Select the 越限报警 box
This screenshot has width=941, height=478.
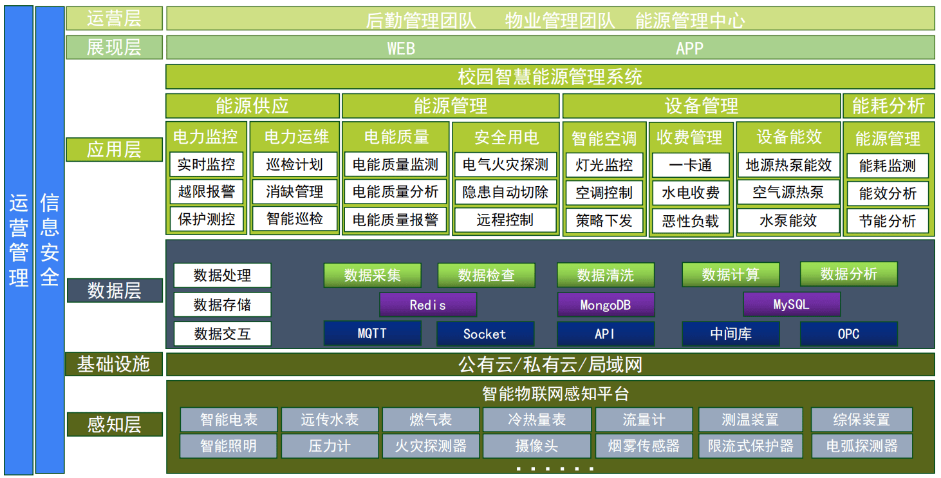tap(207, 191)
